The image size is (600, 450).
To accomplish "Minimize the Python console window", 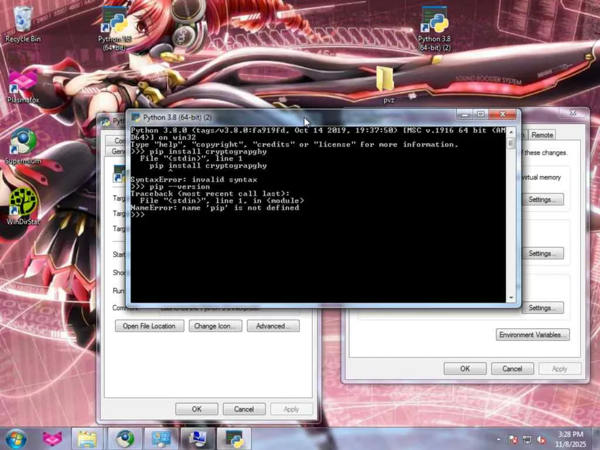I will click(x=465, y=114).
